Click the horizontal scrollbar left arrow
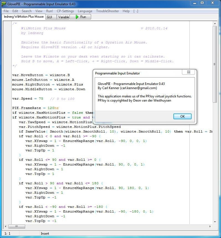Image resolution: width=221 pixels, height=238 pixels. [x=6, y=226]
